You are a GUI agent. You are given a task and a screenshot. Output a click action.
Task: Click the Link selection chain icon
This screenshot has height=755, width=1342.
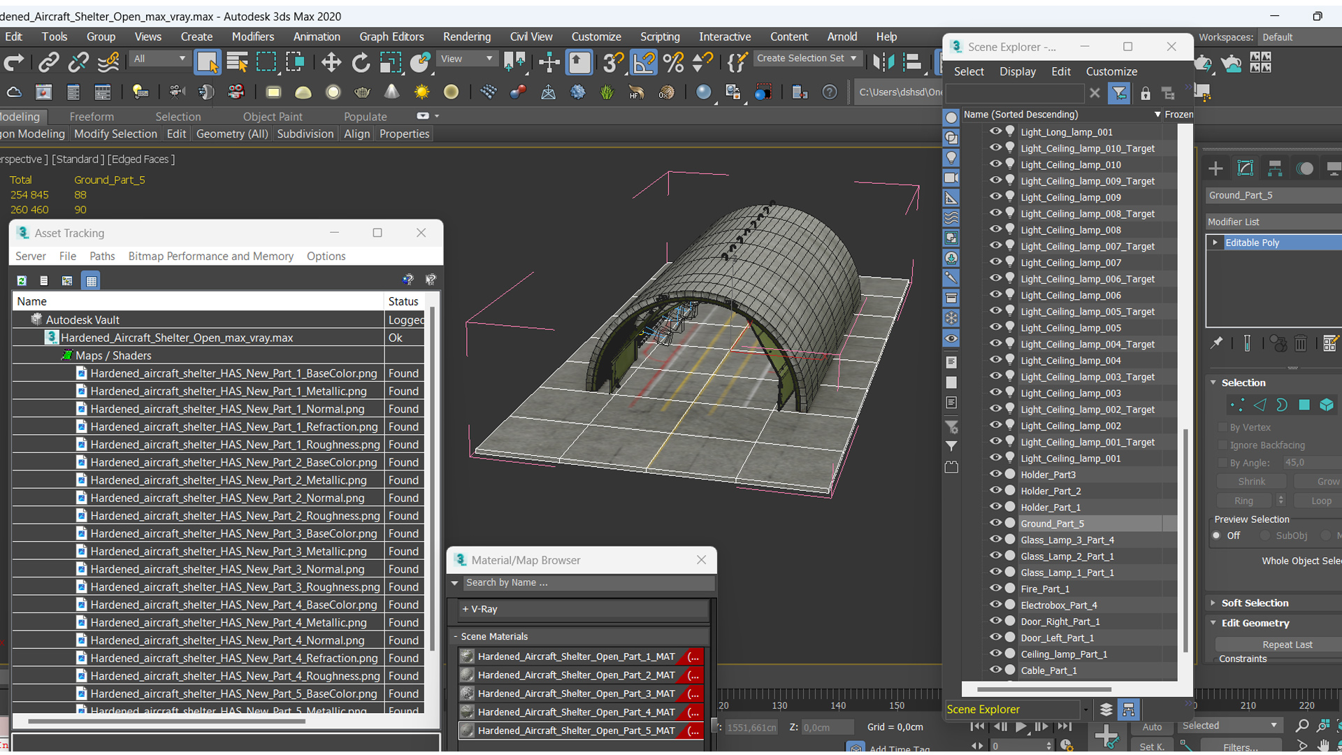coord(48,63)
